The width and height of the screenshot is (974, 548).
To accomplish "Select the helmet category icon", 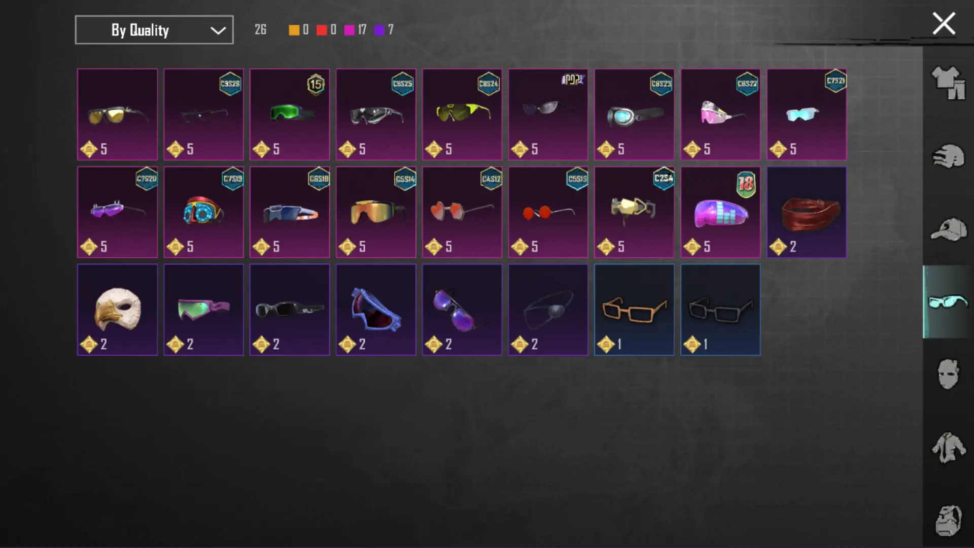I will coord(948,156).
